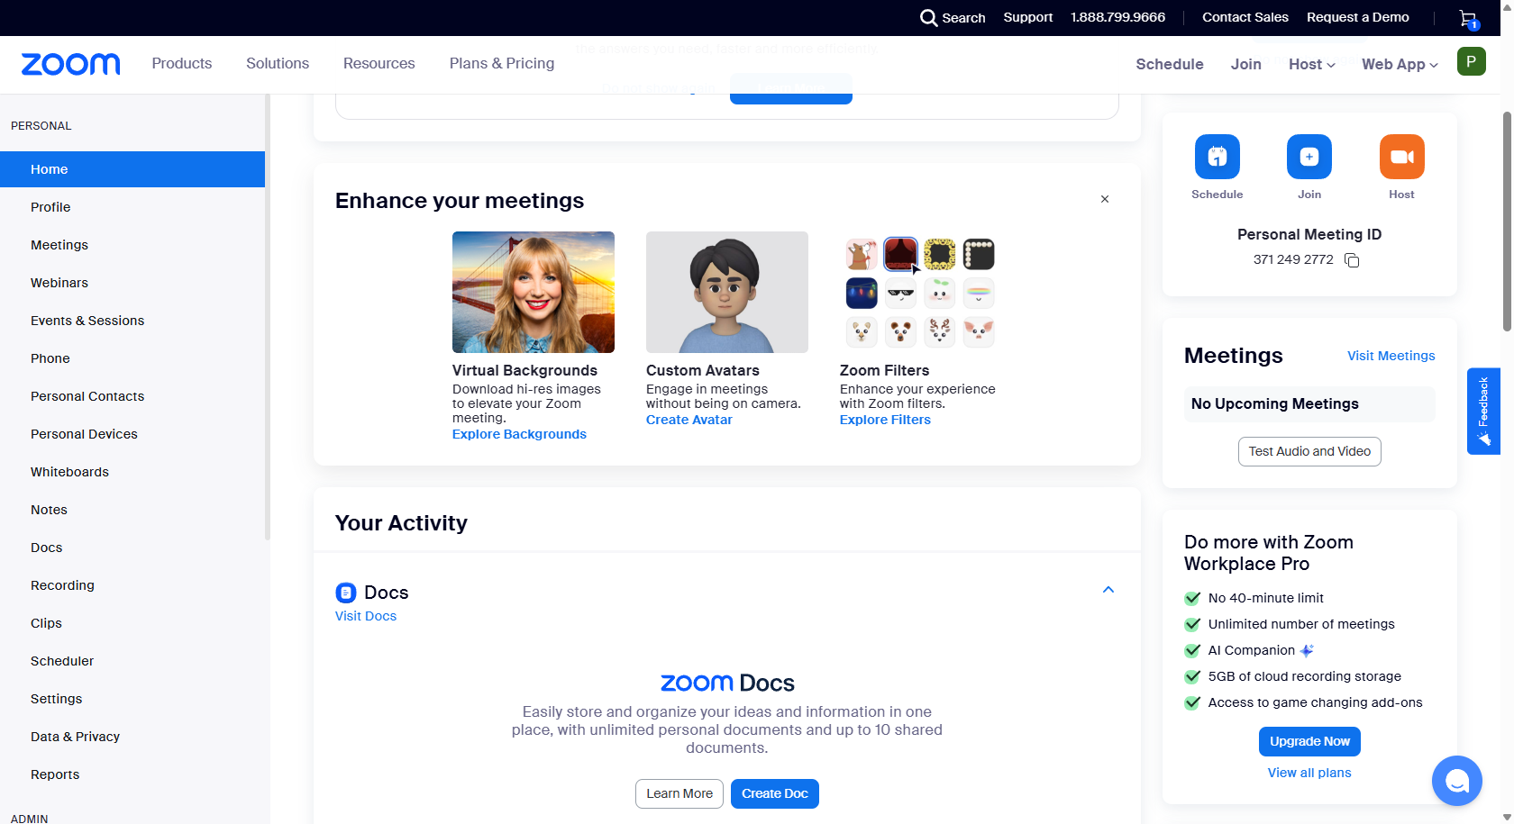This screenshot has height=824, width=1514.
Task: Select Home in the sidebar
Action: 132,169
